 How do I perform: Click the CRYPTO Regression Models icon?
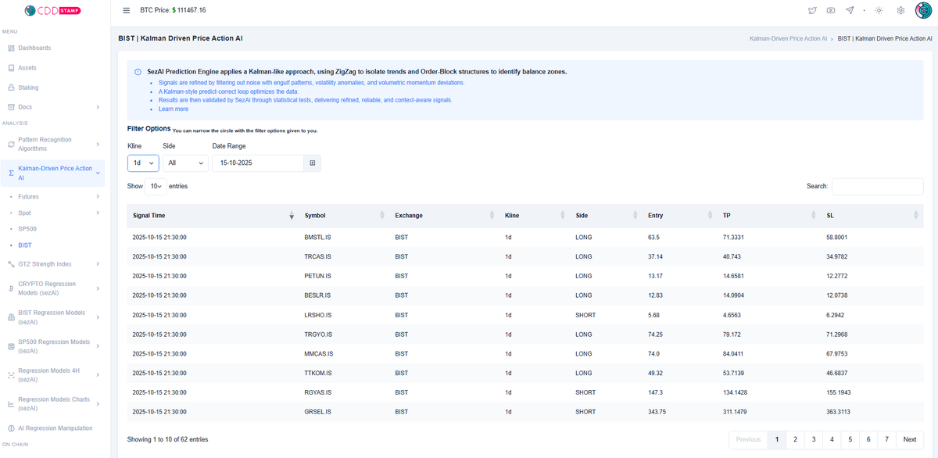tap(11, 288)
